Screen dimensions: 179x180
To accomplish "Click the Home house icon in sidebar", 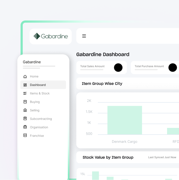I will [25, 76].
